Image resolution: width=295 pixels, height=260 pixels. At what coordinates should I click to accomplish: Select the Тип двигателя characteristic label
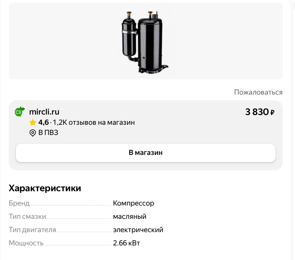(32, 230)
